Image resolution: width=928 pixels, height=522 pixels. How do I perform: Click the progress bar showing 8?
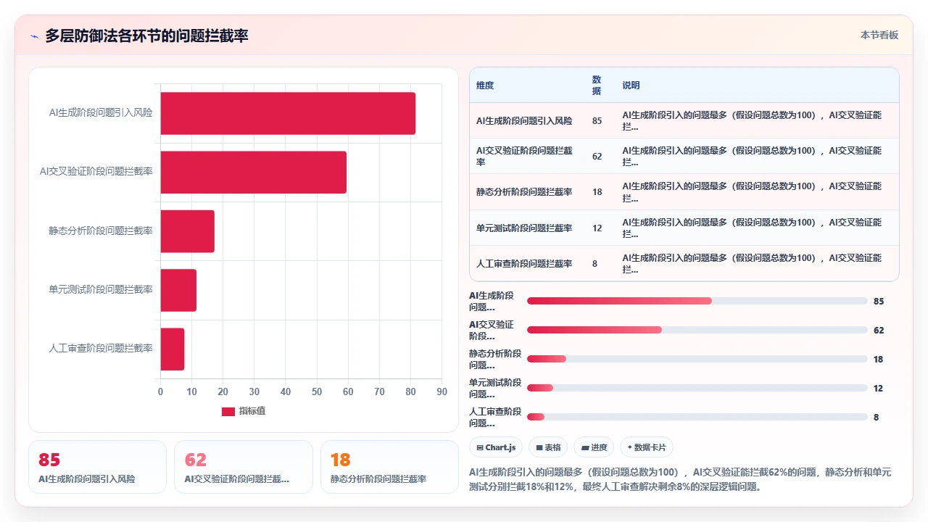[697, 417]
